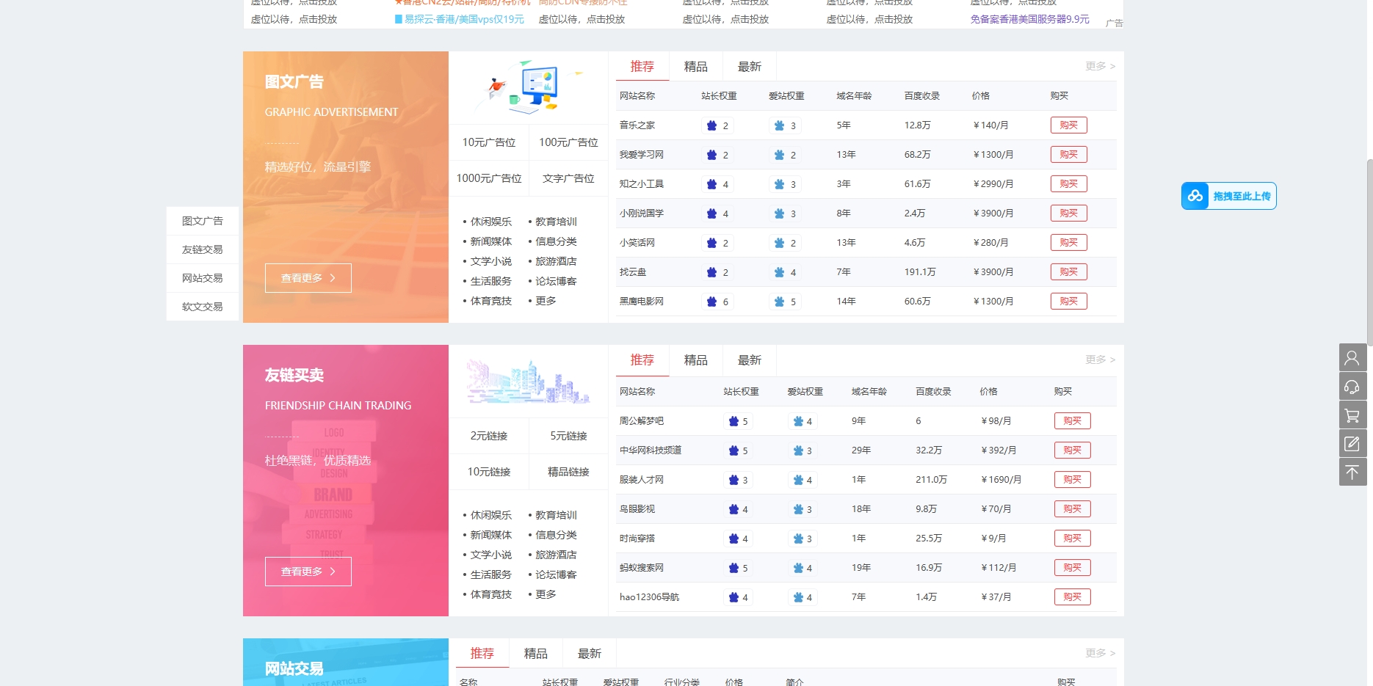Viewport: 1373px width, 686px height.
Task: Buy the 黑鹰电影网 listing
Action: click(1068, 302)
